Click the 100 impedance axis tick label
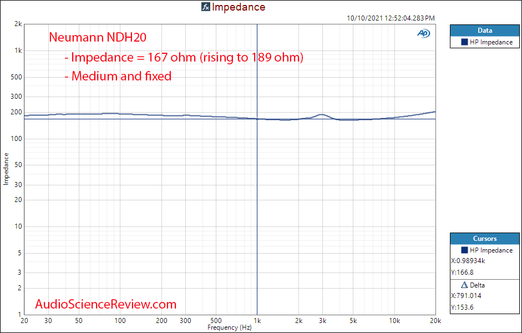 tap(16, 139)
